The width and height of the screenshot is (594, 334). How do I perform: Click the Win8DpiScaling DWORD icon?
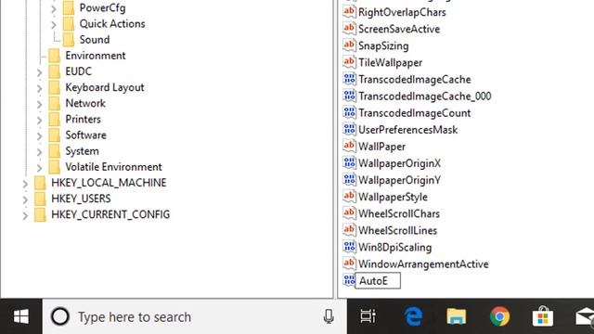tap(349, 247)
